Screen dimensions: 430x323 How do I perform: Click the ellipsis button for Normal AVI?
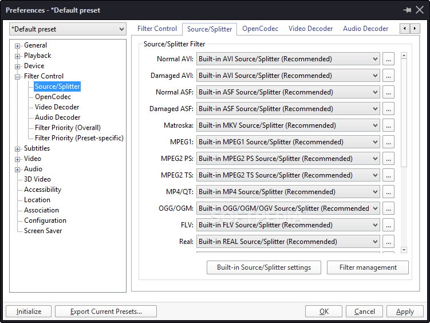pyautogui.click(x=388, y=59)
